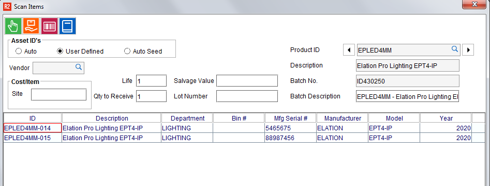
Task: Click the orange hand-holding-computer receive icon
Action: click(x=31, y=26)
